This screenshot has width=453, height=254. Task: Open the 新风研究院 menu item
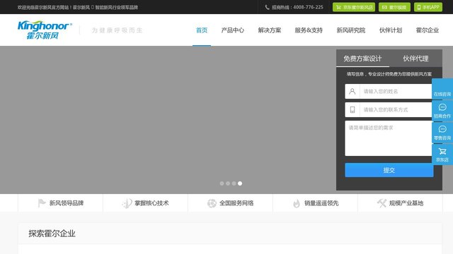(351, 30)
